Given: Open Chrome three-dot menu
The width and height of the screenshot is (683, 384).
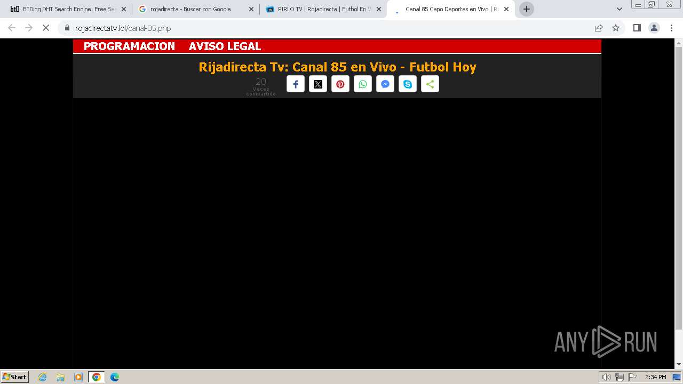Looking at the screenshot, I should tap(672, 28).
